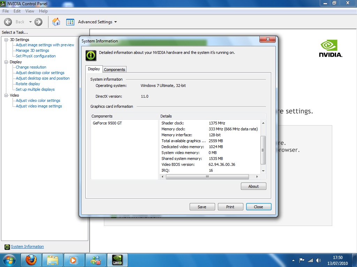The height and width of the screenshot is (267, 357).
Task: Click the NVIDIA Control Panel title bar icon
Action: [3, 3]
